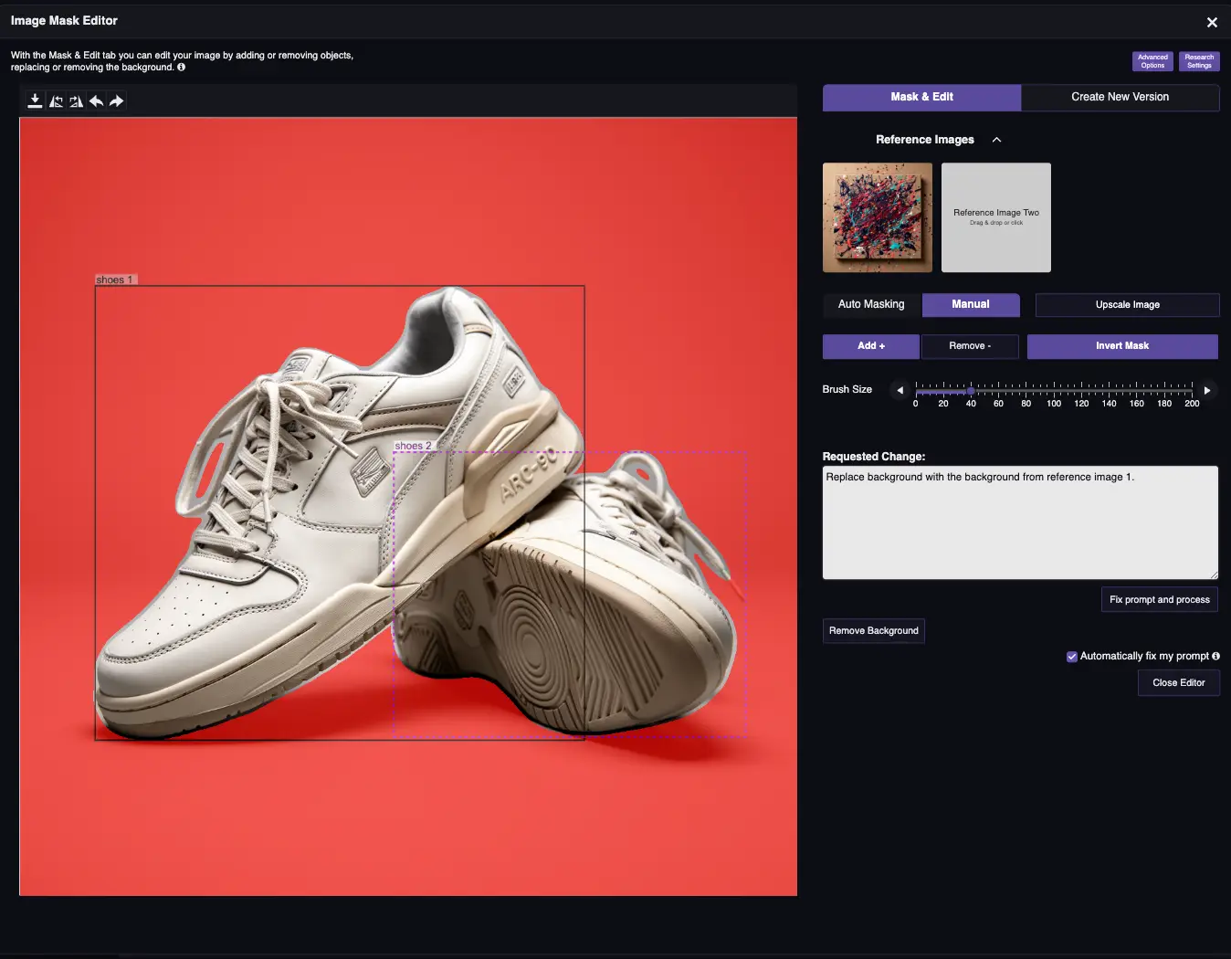Redo the last mask edit
This screenshot has height=959, width=1231.
116,101
